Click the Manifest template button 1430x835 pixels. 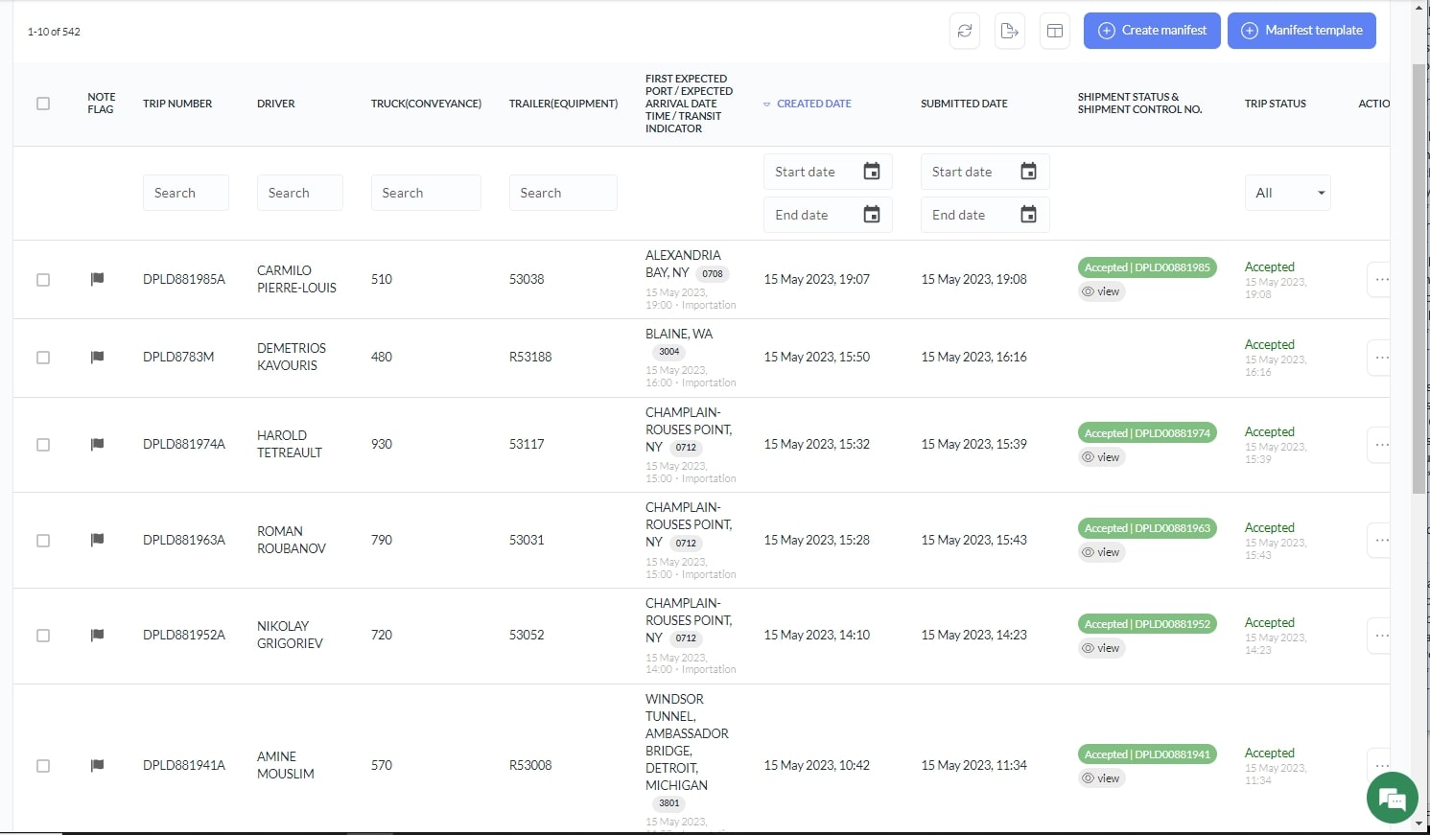point(1301,31)
